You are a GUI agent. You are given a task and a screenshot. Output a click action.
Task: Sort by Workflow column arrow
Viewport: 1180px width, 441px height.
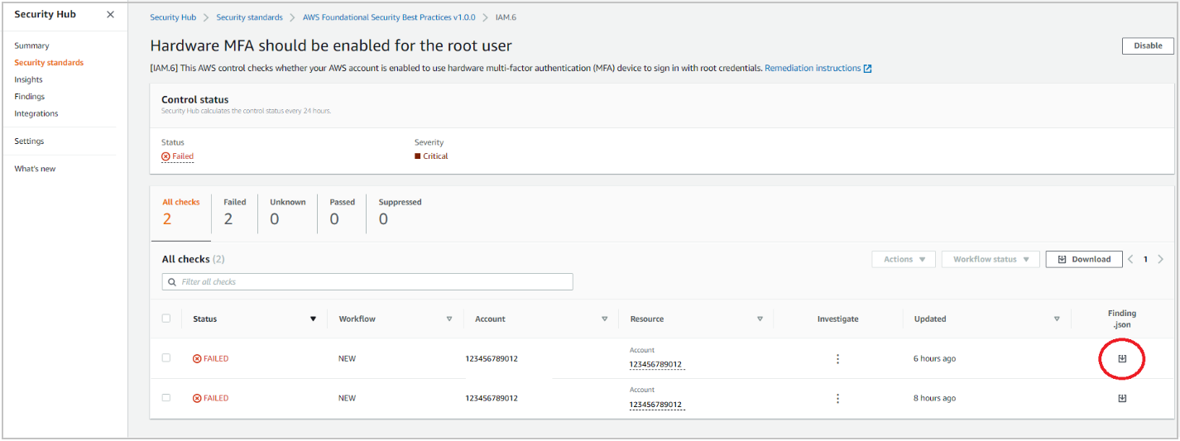point(449,319)
